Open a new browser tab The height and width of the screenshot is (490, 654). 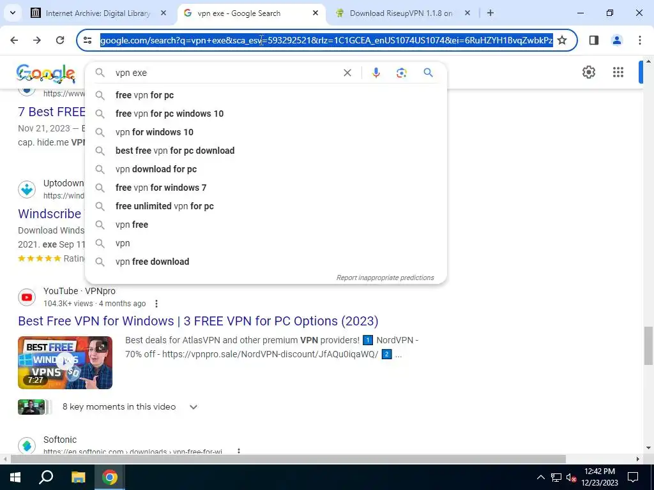(490, 13)
